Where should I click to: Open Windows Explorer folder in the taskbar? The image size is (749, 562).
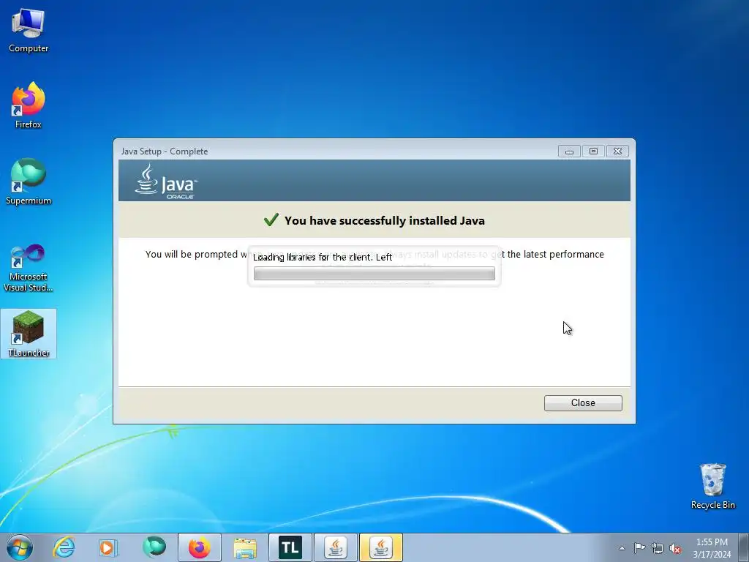click(x=245, y=547)
